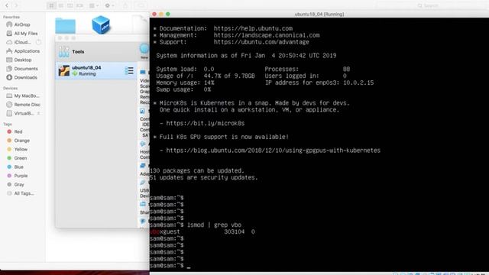This screenshot has height=275, width=489.
Task: Click the bit.ly/microk8s link text
Action: click(x=206, y=124)
